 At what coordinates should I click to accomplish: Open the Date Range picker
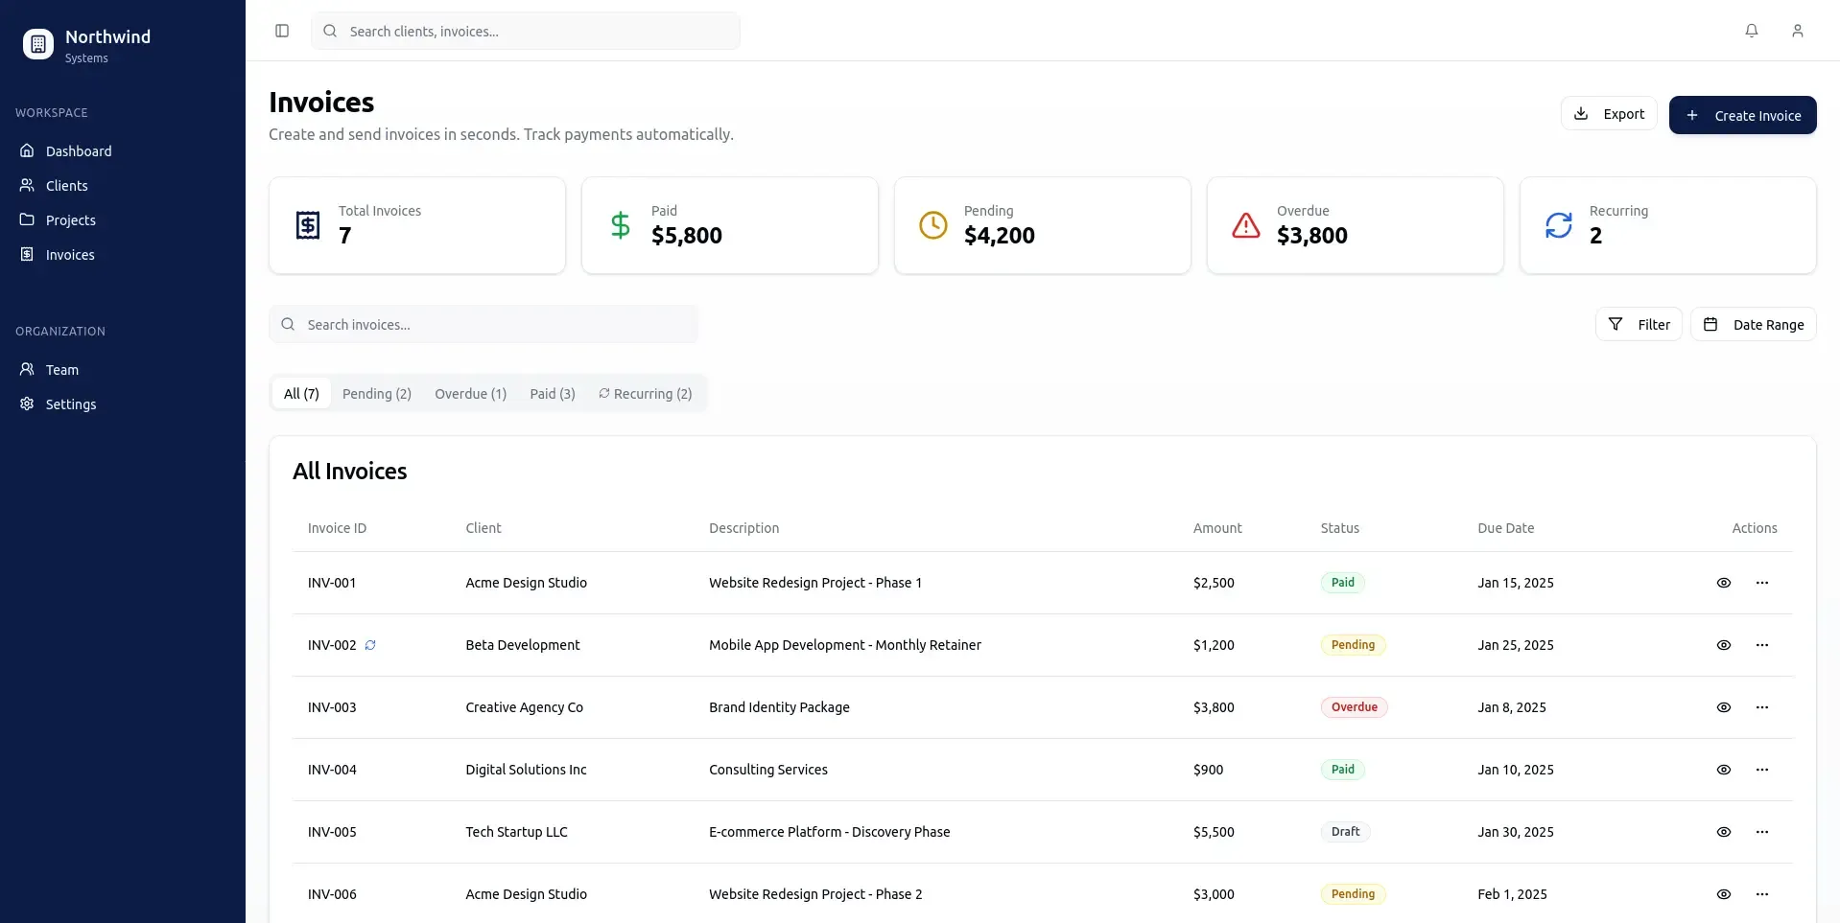(1755, 324)
